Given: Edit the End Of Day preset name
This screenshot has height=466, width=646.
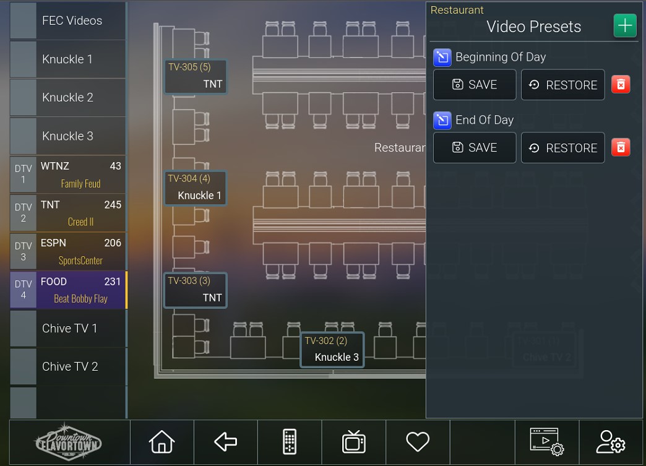Looking at the screenshot, I should click(x=442, y=120).
